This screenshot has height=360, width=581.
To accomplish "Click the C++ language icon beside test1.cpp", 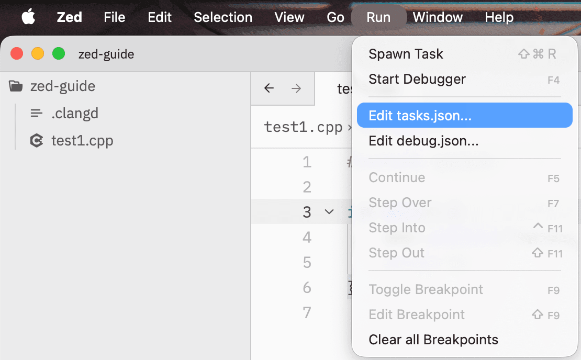I will [x=36, y=140].
